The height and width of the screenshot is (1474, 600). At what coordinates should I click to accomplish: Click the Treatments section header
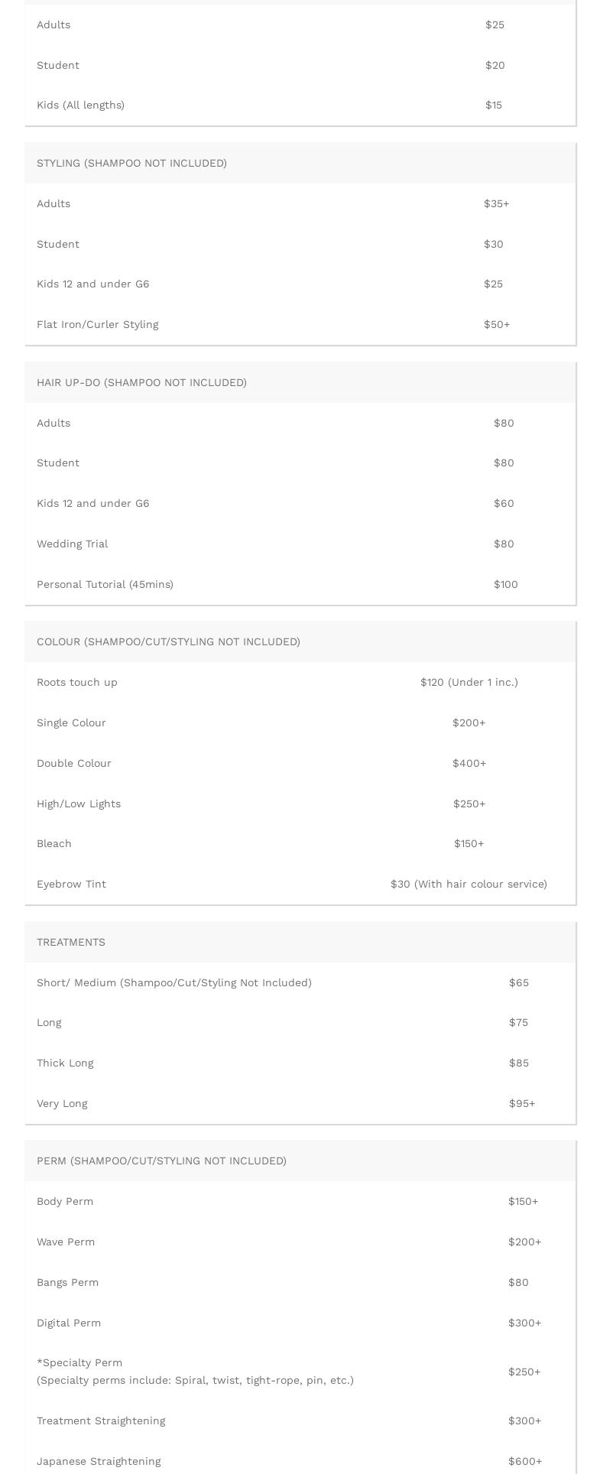coord(71,942)
